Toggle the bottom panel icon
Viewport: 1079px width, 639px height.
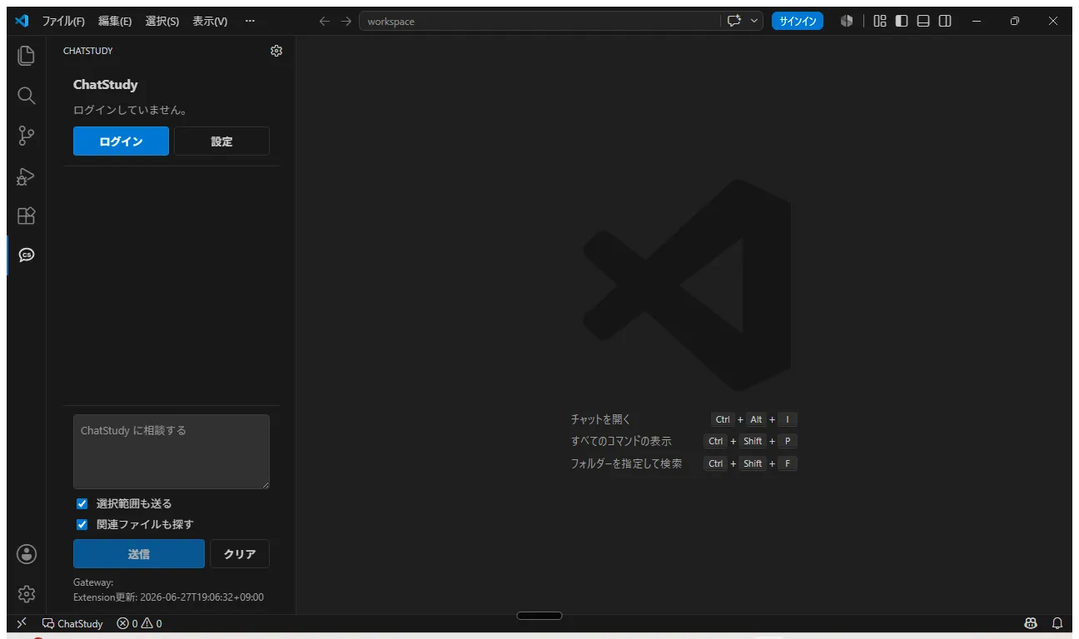coord(923,22)
